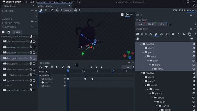Screen dimensions: 197x111
Task: Play the exploded animation radio button
Action: click(x=34, y=47)
